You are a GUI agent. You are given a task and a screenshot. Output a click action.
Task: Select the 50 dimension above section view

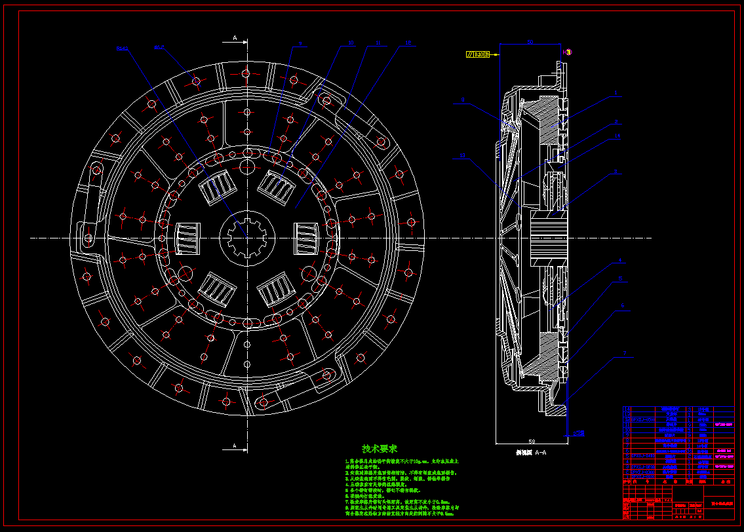(530, 42)
